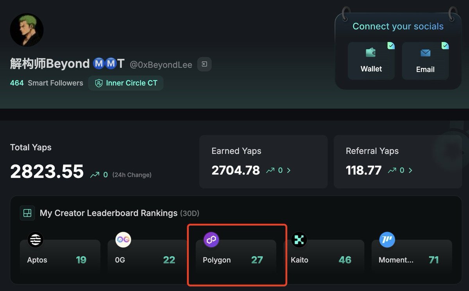Screen dimensions: 469x291
Task: Click the Referral Yaps value 118.77
Action: pos(363,170)
